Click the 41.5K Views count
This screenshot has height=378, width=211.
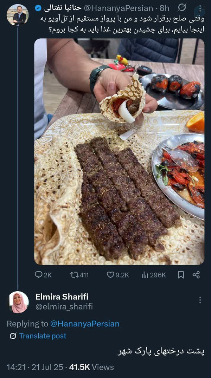tap(91, 367)
